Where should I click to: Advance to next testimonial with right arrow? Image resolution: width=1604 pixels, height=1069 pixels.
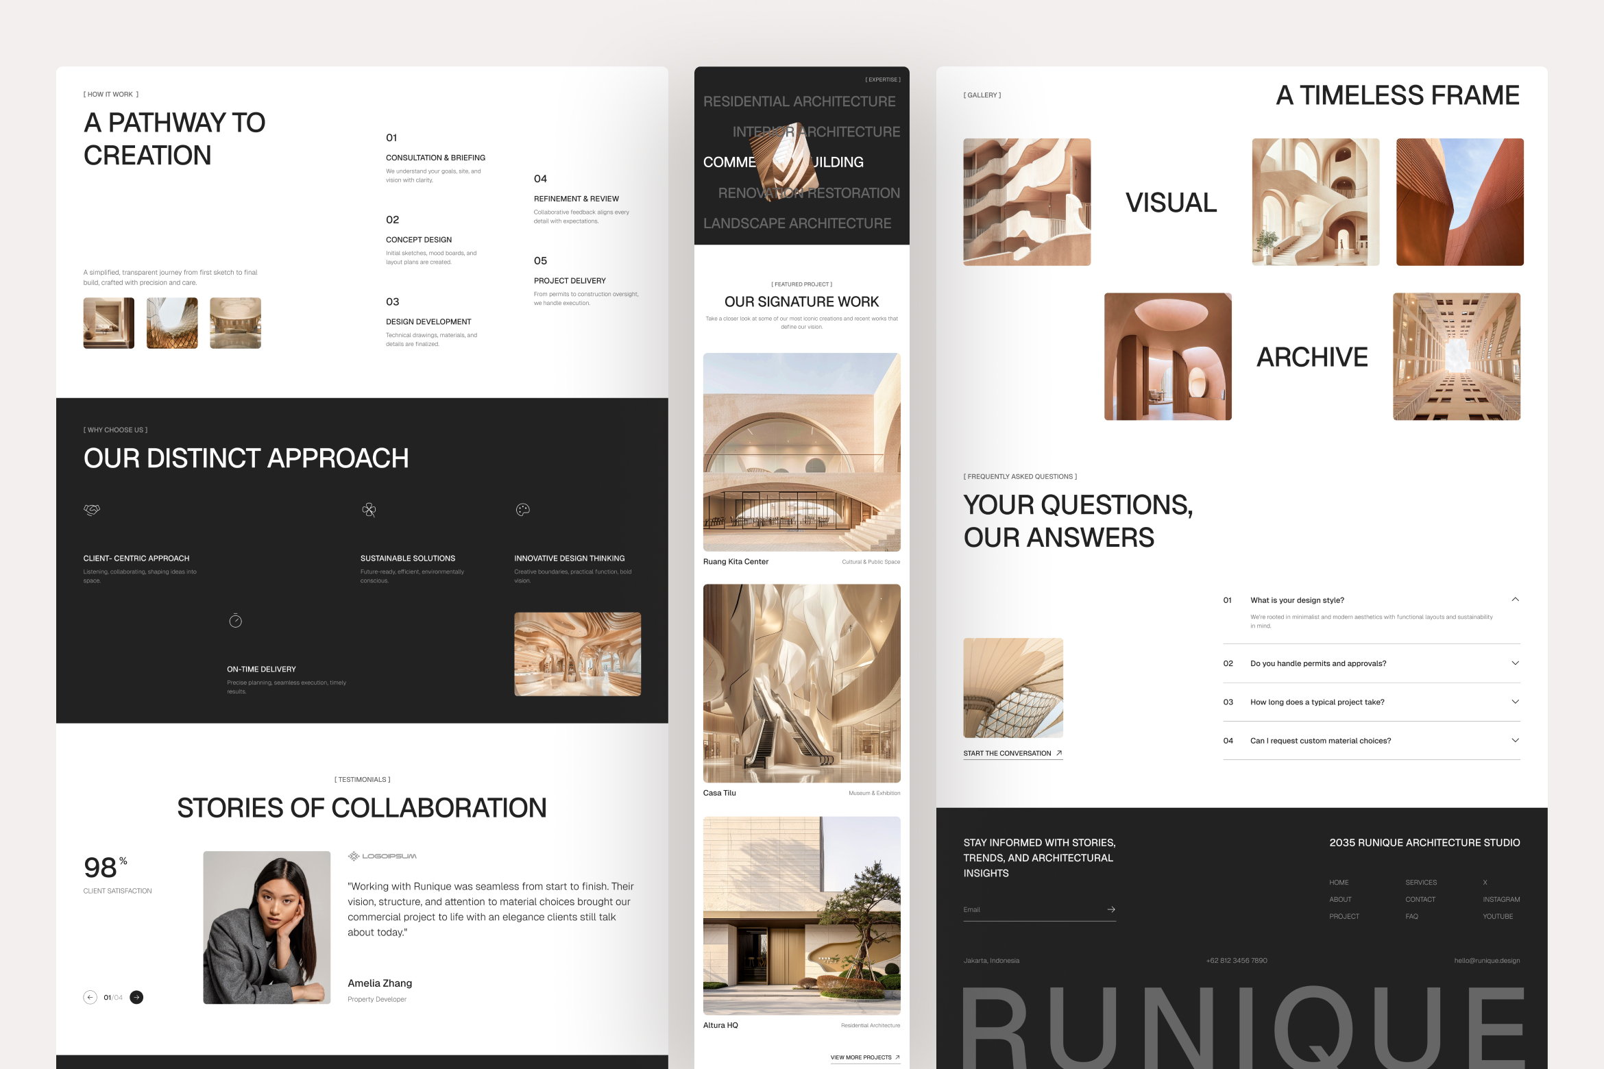point(136,997)
